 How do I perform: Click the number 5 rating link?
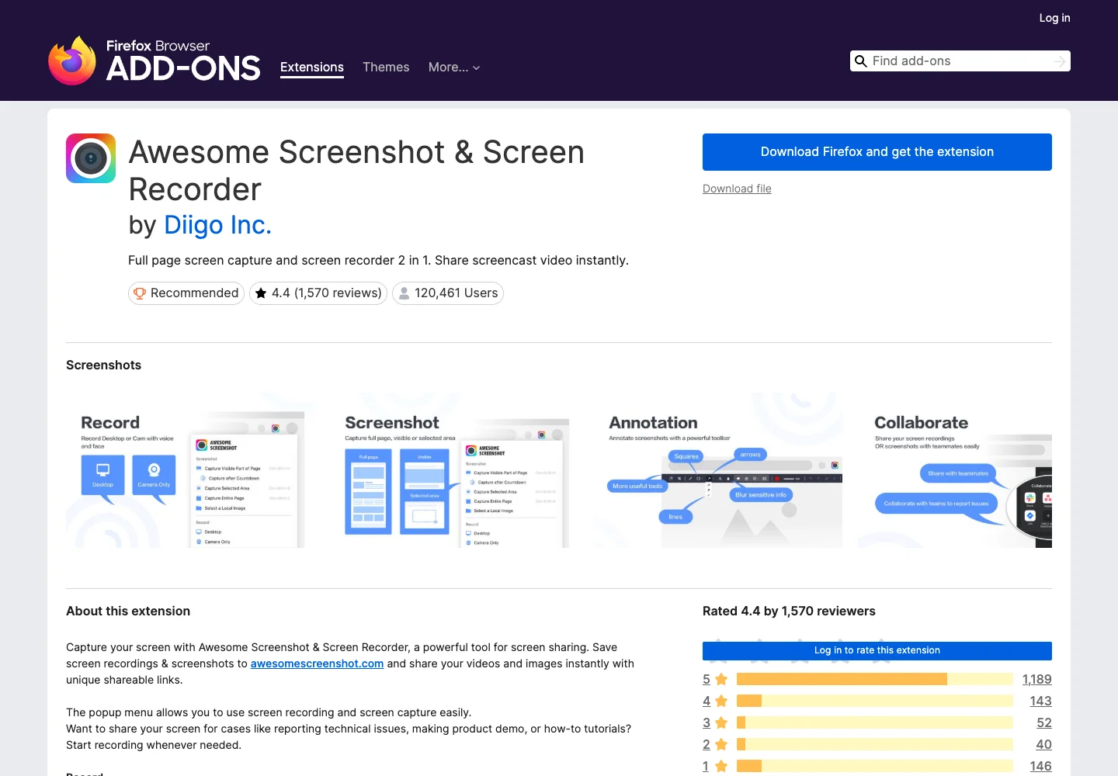click(707, 679)
